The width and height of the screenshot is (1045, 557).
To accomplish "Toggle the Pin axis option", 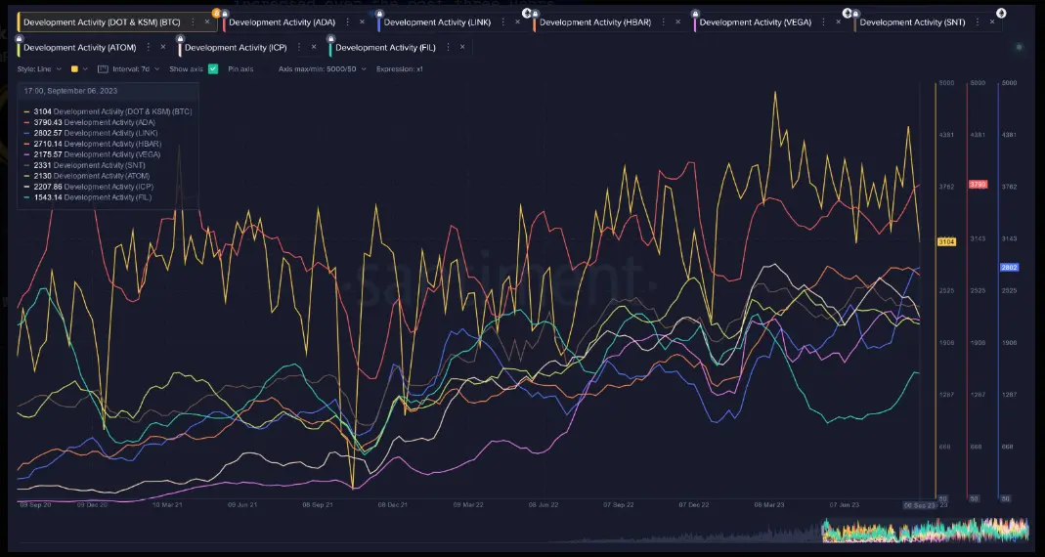I will tap(240, 68).
